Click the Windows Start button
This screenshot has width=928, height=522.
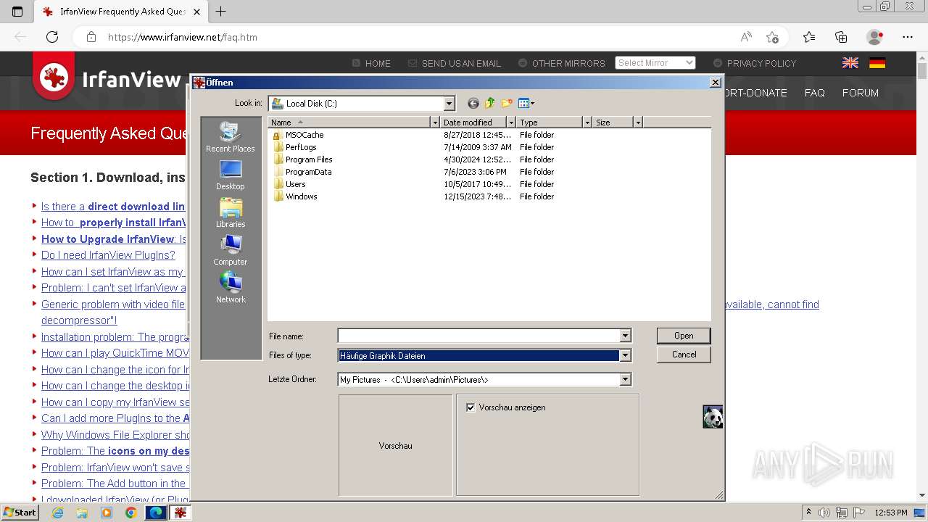(20, 513)
